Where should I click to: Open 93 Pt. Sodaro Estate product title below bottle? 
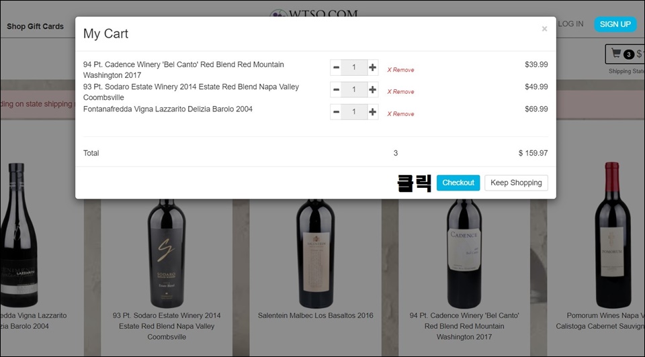point(167,326)
